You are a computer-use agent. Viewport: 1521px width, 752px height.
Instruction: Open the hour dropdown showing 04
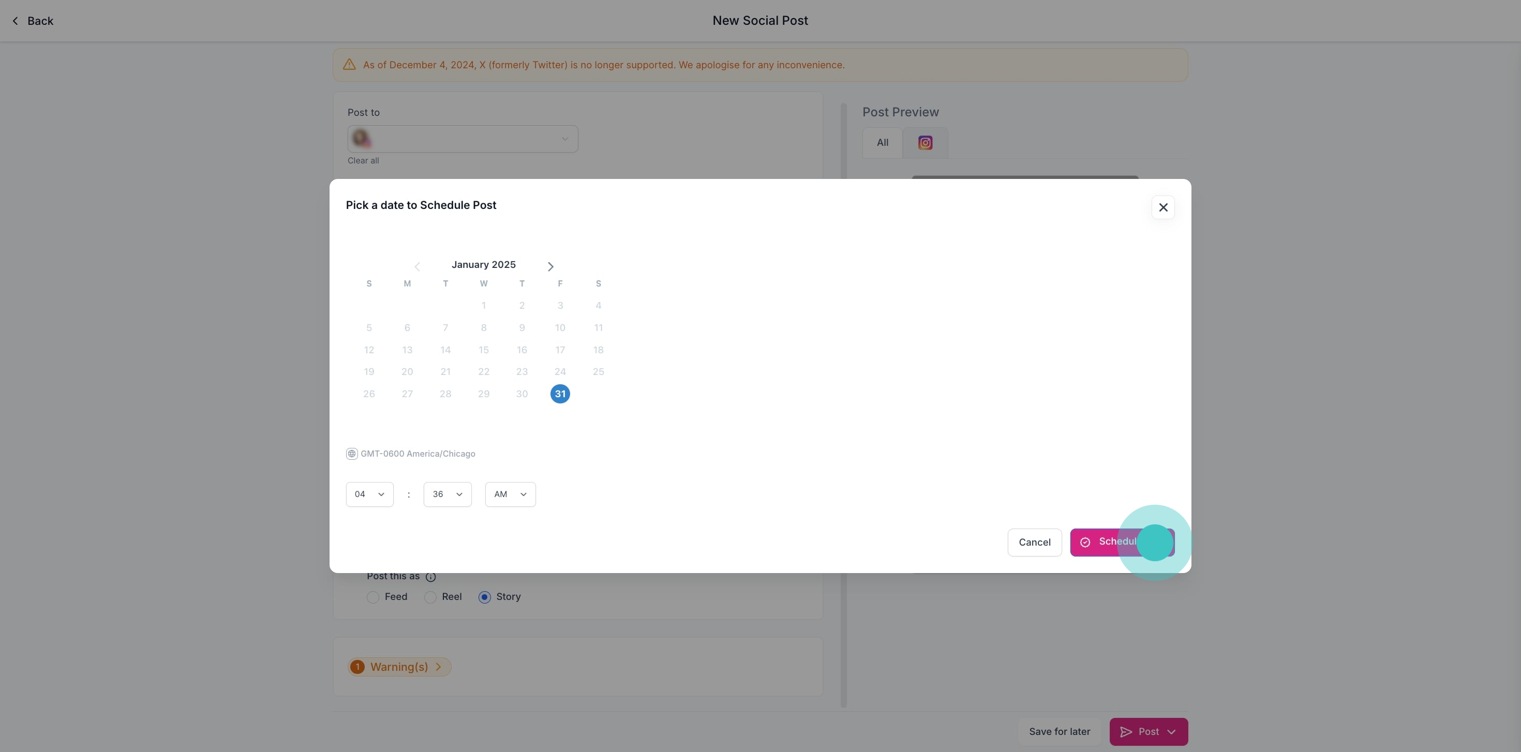coord(369,494)
